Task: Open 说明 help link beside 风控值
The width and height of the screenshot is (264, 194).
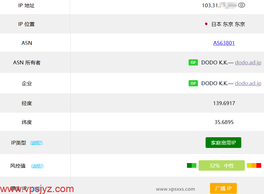Action: (37, 166)
